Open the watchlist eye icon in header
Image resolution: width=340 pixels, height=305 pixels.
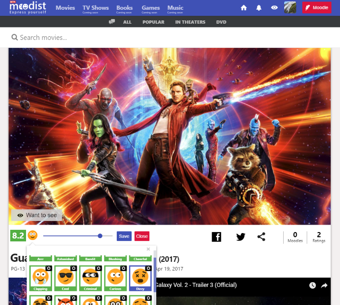pos(274,7)
